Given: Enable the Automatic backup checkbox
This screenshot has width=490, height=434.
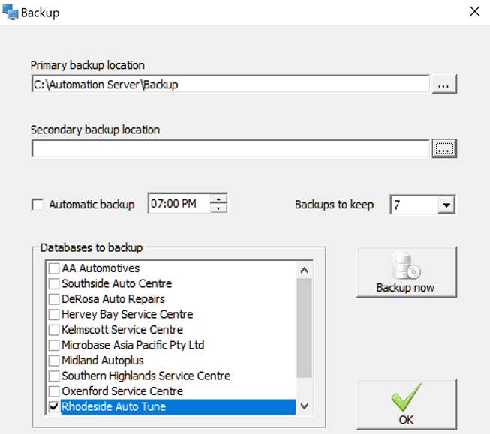Looking at the screenshot, I should pyautogui.click(x=37, y=205).
